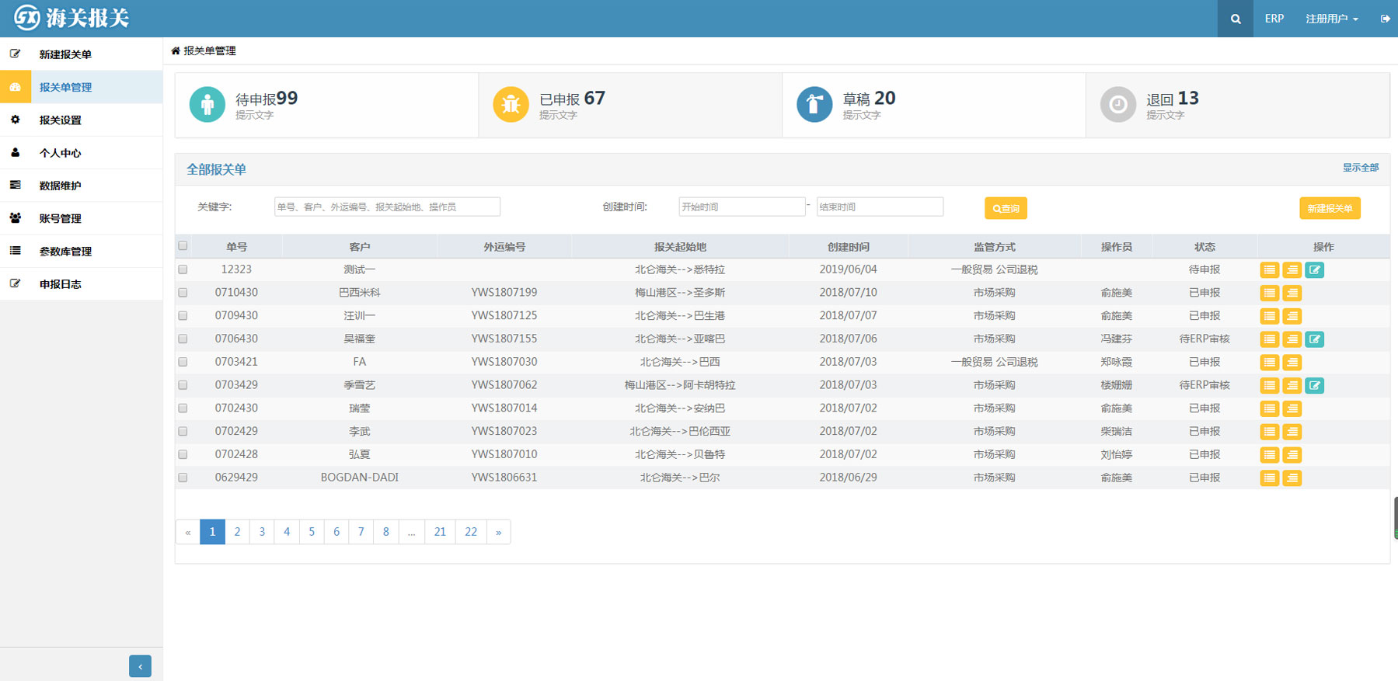The width and height of the screenshot is (1398, 681).
Task: Open 数据维护 in the sidebar
Action: 81,186
